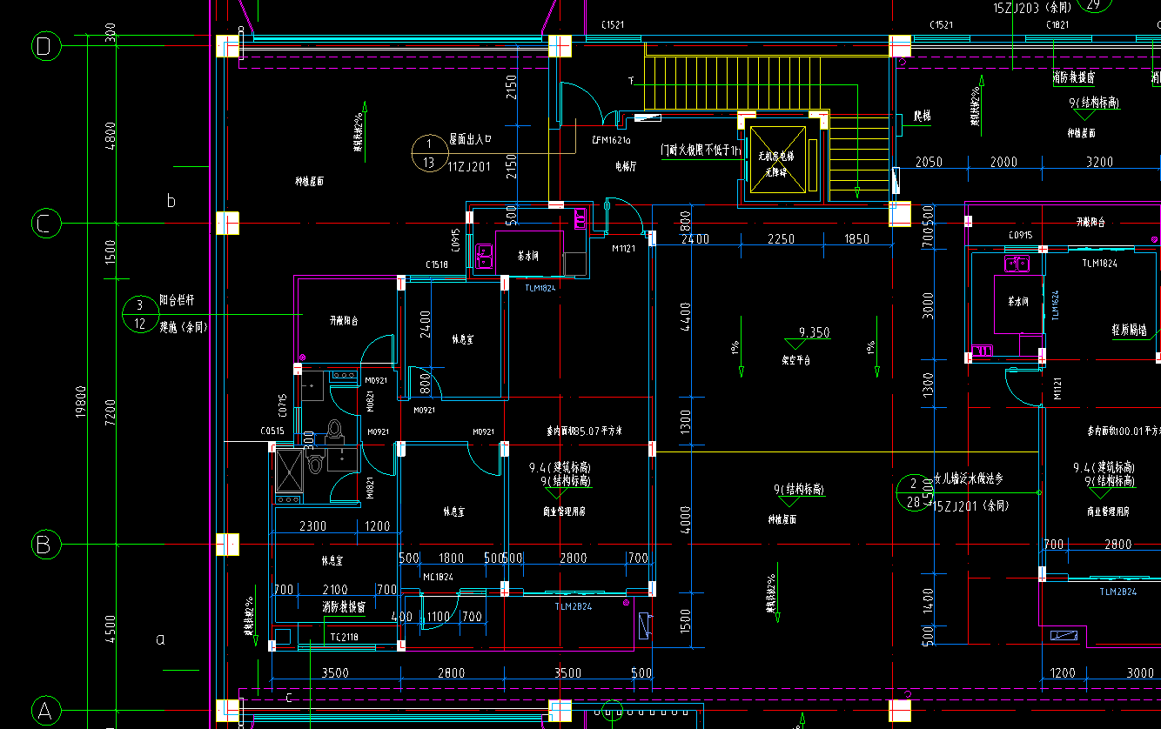1161x729 pixels.
Task: Click grid axis bubble D
Action: (46, 47)
